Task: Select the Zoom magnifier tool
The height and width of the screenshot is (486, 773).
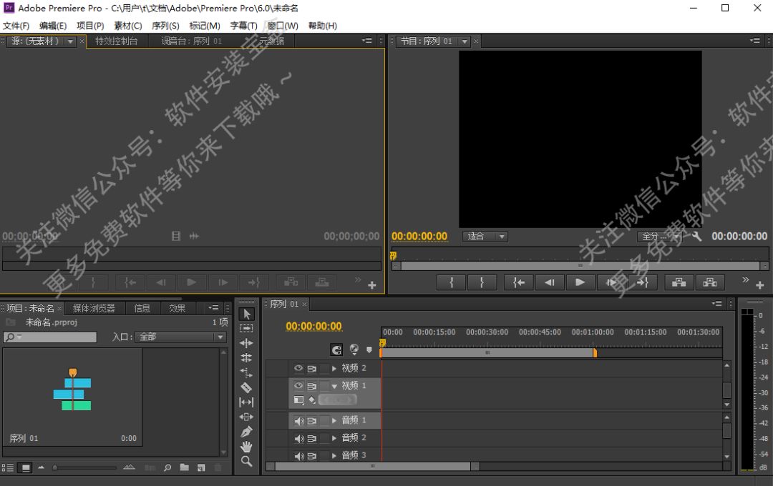Action: tap(246, 461)
